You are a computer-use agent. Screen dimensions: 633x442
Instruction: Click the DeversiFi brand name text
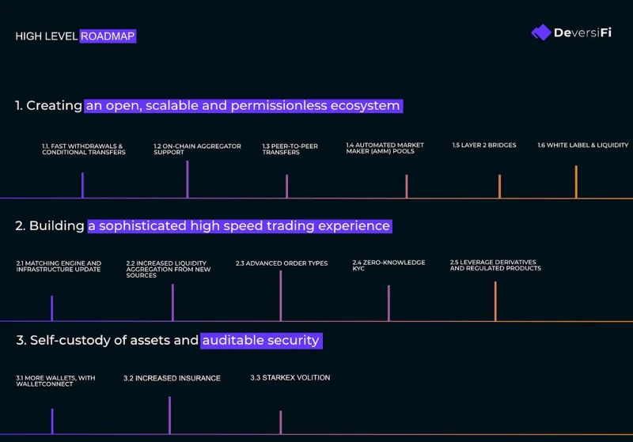click(582, 32)
